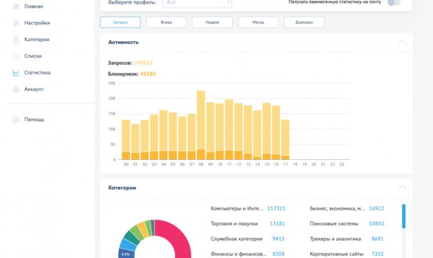Screen dimensions: 433x258
Task: Select the Диапазон period button
Action: click(304, 23)
